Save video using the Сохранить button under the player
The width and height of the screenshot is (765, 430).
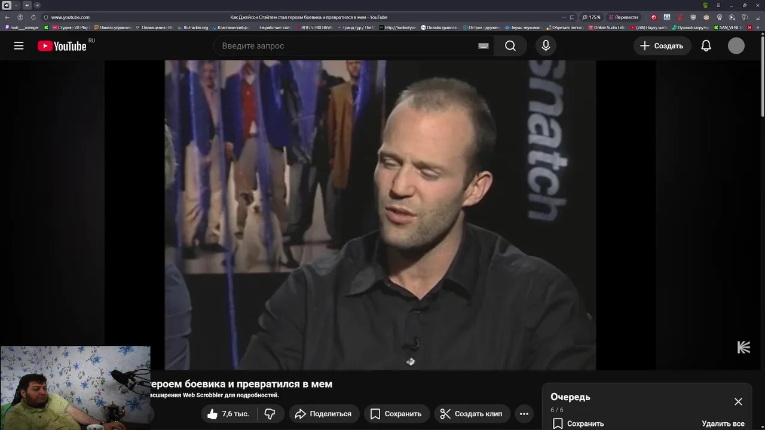(x=396, y=414)
